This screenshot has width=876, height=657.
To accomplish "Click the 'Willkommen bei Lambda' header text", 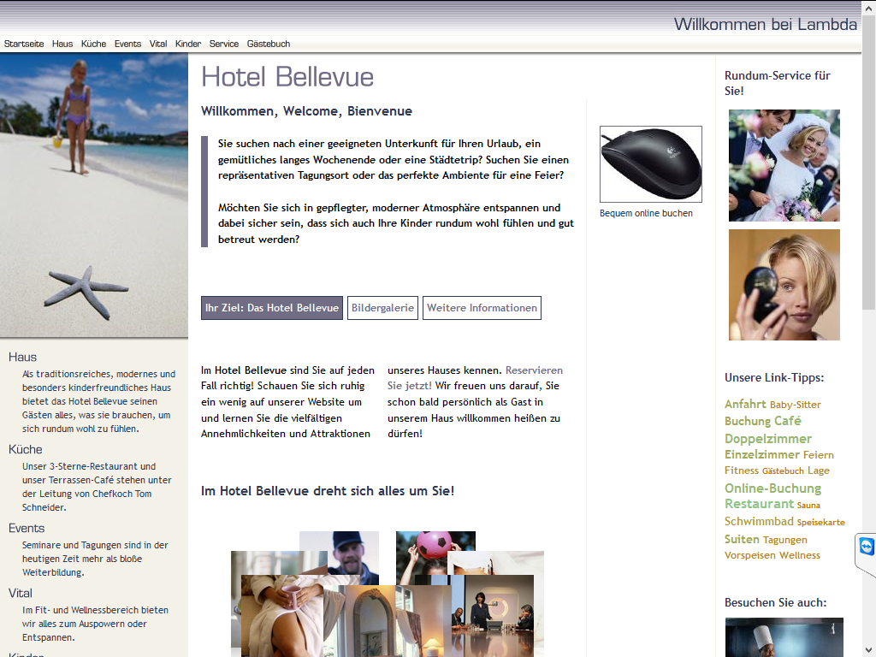I will pyautogui.click(x=766, y=24).
